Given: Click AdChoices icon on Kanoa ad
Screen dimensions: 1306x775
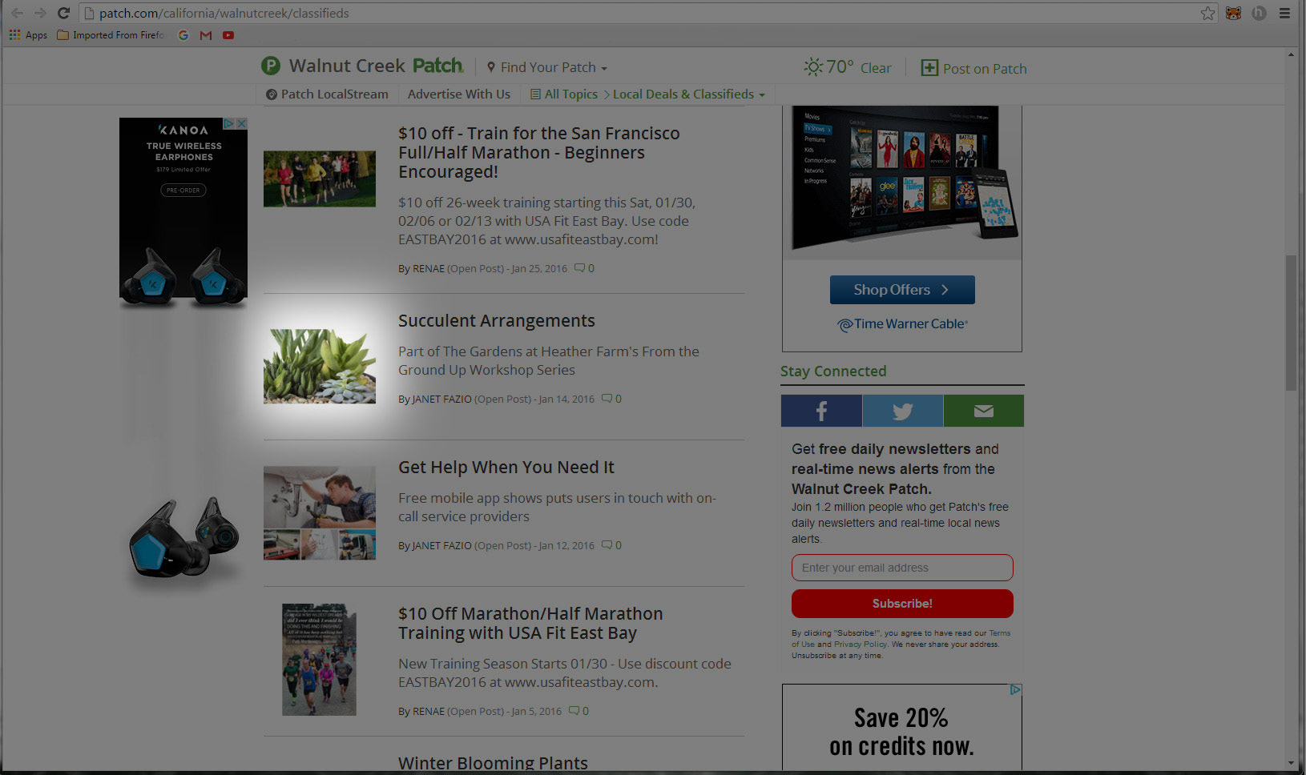Looking at the screenshot, I should 229,123.
